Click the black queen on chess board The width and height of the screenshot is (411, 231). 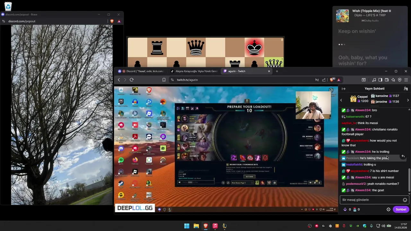[x=196, y=47]
